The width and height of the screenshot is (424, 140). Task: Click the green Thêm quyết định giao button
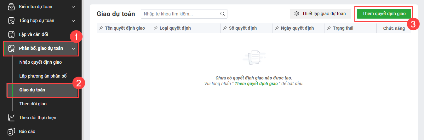tap(383, 14)
